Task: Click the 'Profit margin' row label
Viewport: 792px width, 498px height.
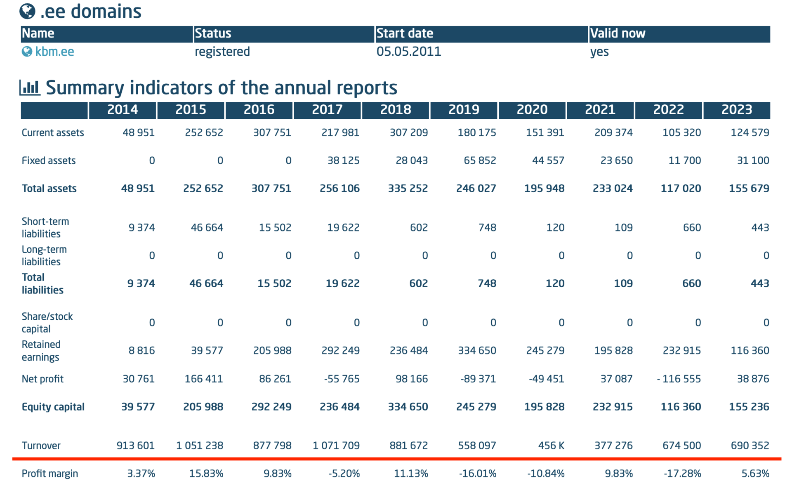Action: tap(49, 474)
